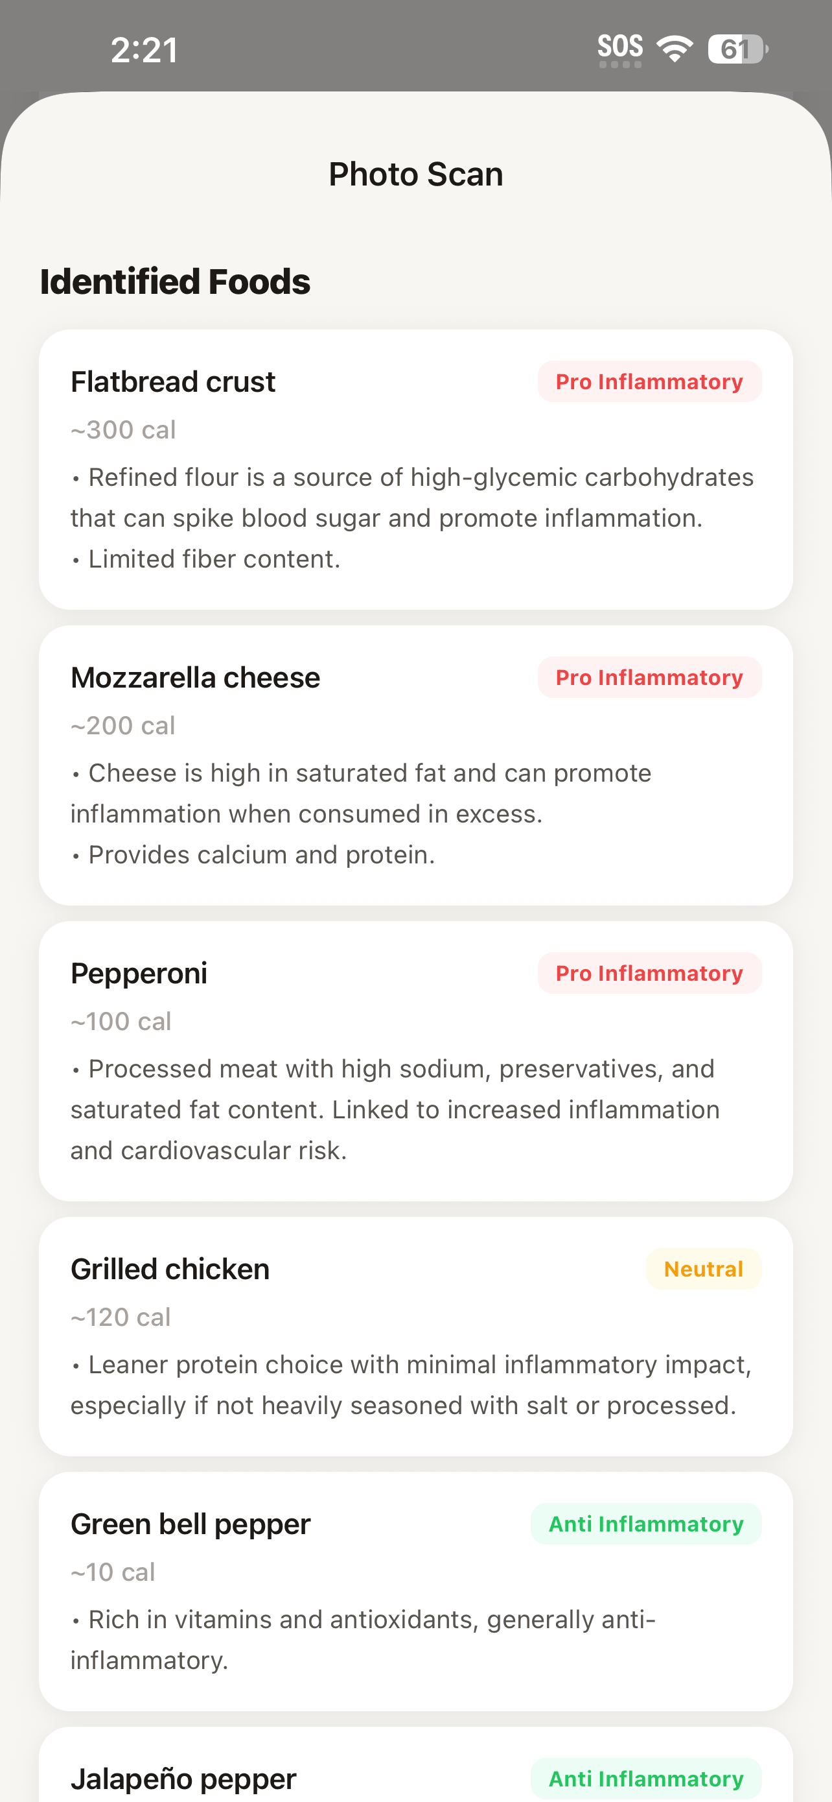This screenshot has height=1802, width=832.
Task: Tap Anti Inflammatory badge on Green bell pepper
Action: pyautogui.click(x=646, y=1524)
